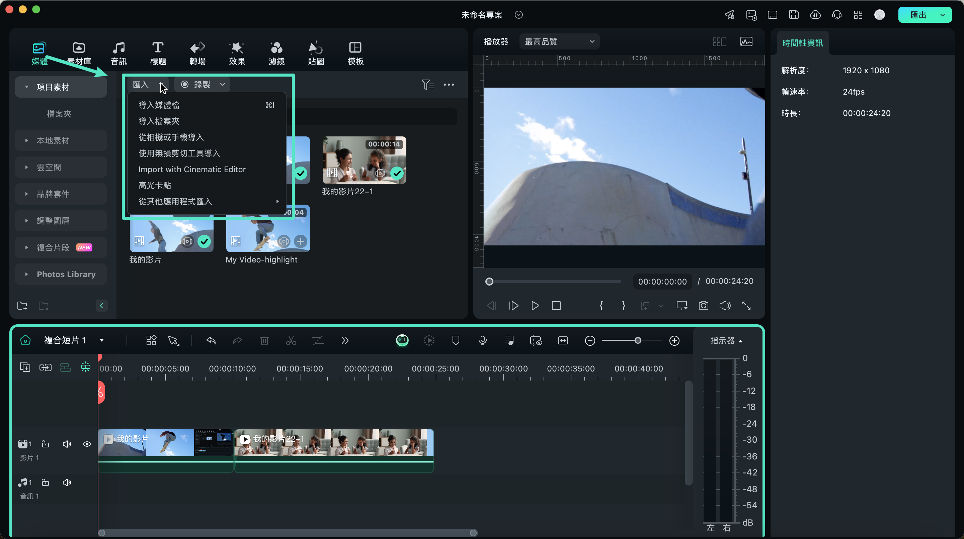Toggle auto ripple on the timeline
This screenshot has height=539, width=964.
(85, 367)
